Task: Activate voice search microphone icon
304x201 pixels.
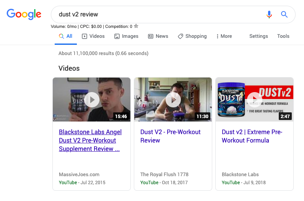Action: point(269,15)
